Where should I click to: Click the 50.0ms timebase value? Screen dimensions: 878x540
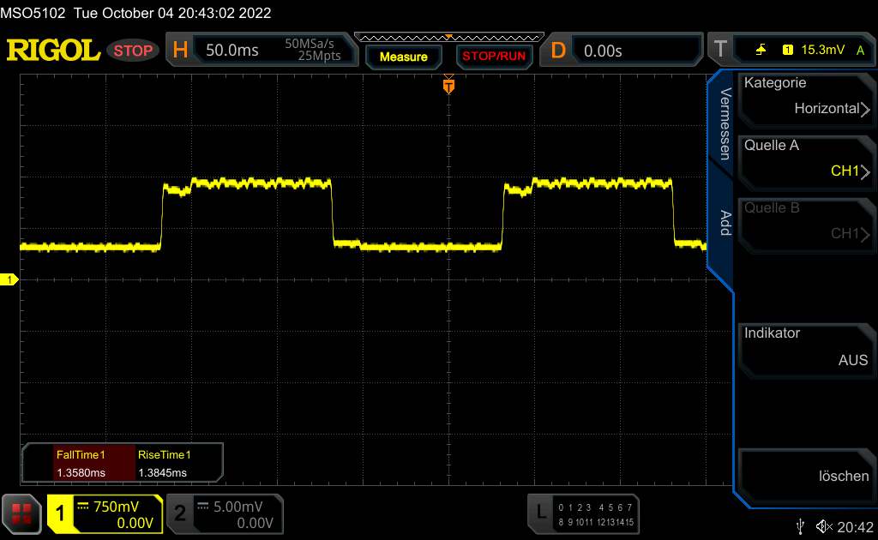(232, 51)
